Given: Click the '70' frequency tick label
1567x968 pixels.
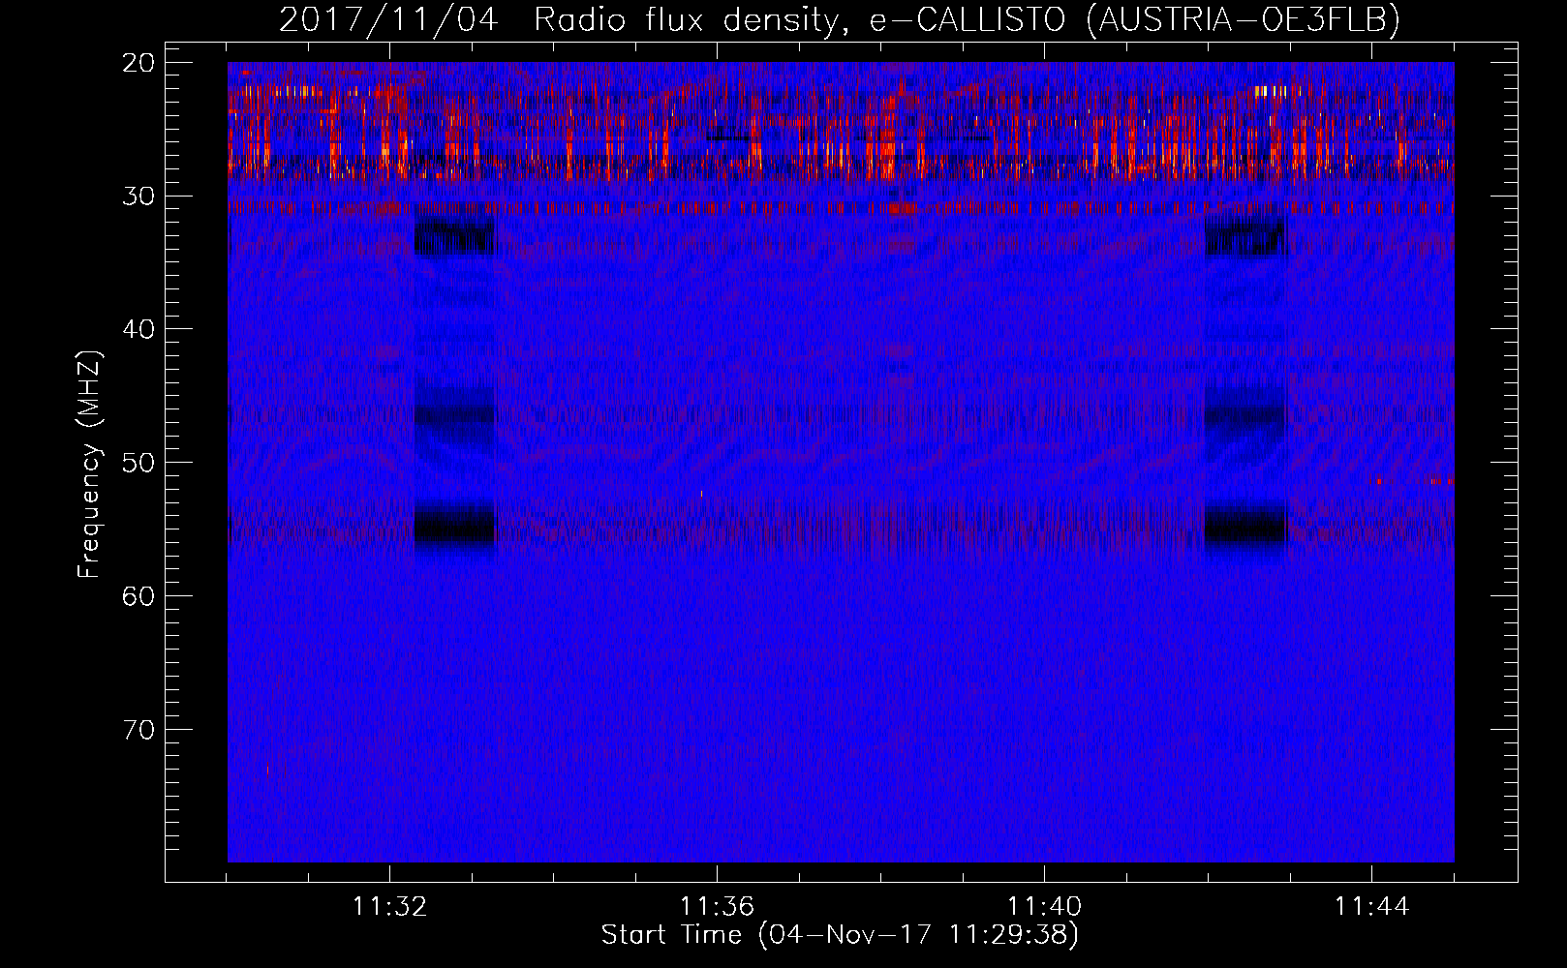Looking at the screenshot, I should coord(140,729).
